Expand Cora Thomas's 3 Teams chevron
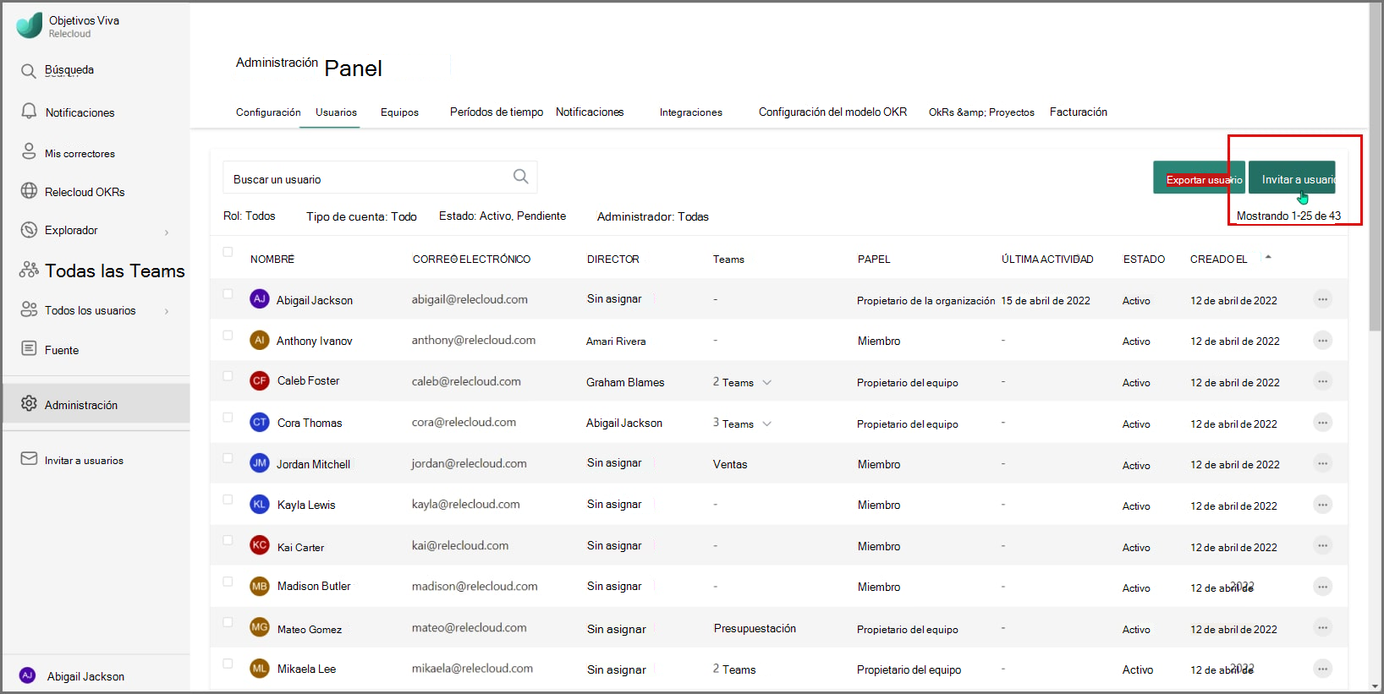This screenshot has width=1384, height=694. click(x=766, y=424)
